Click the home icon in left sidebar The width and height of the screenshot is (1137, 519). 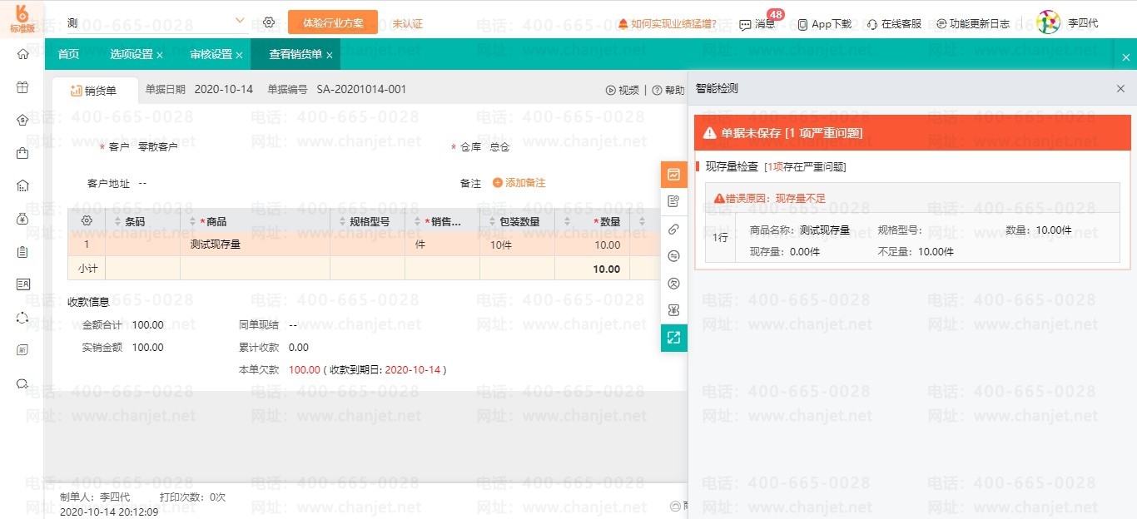coord(22,54)
